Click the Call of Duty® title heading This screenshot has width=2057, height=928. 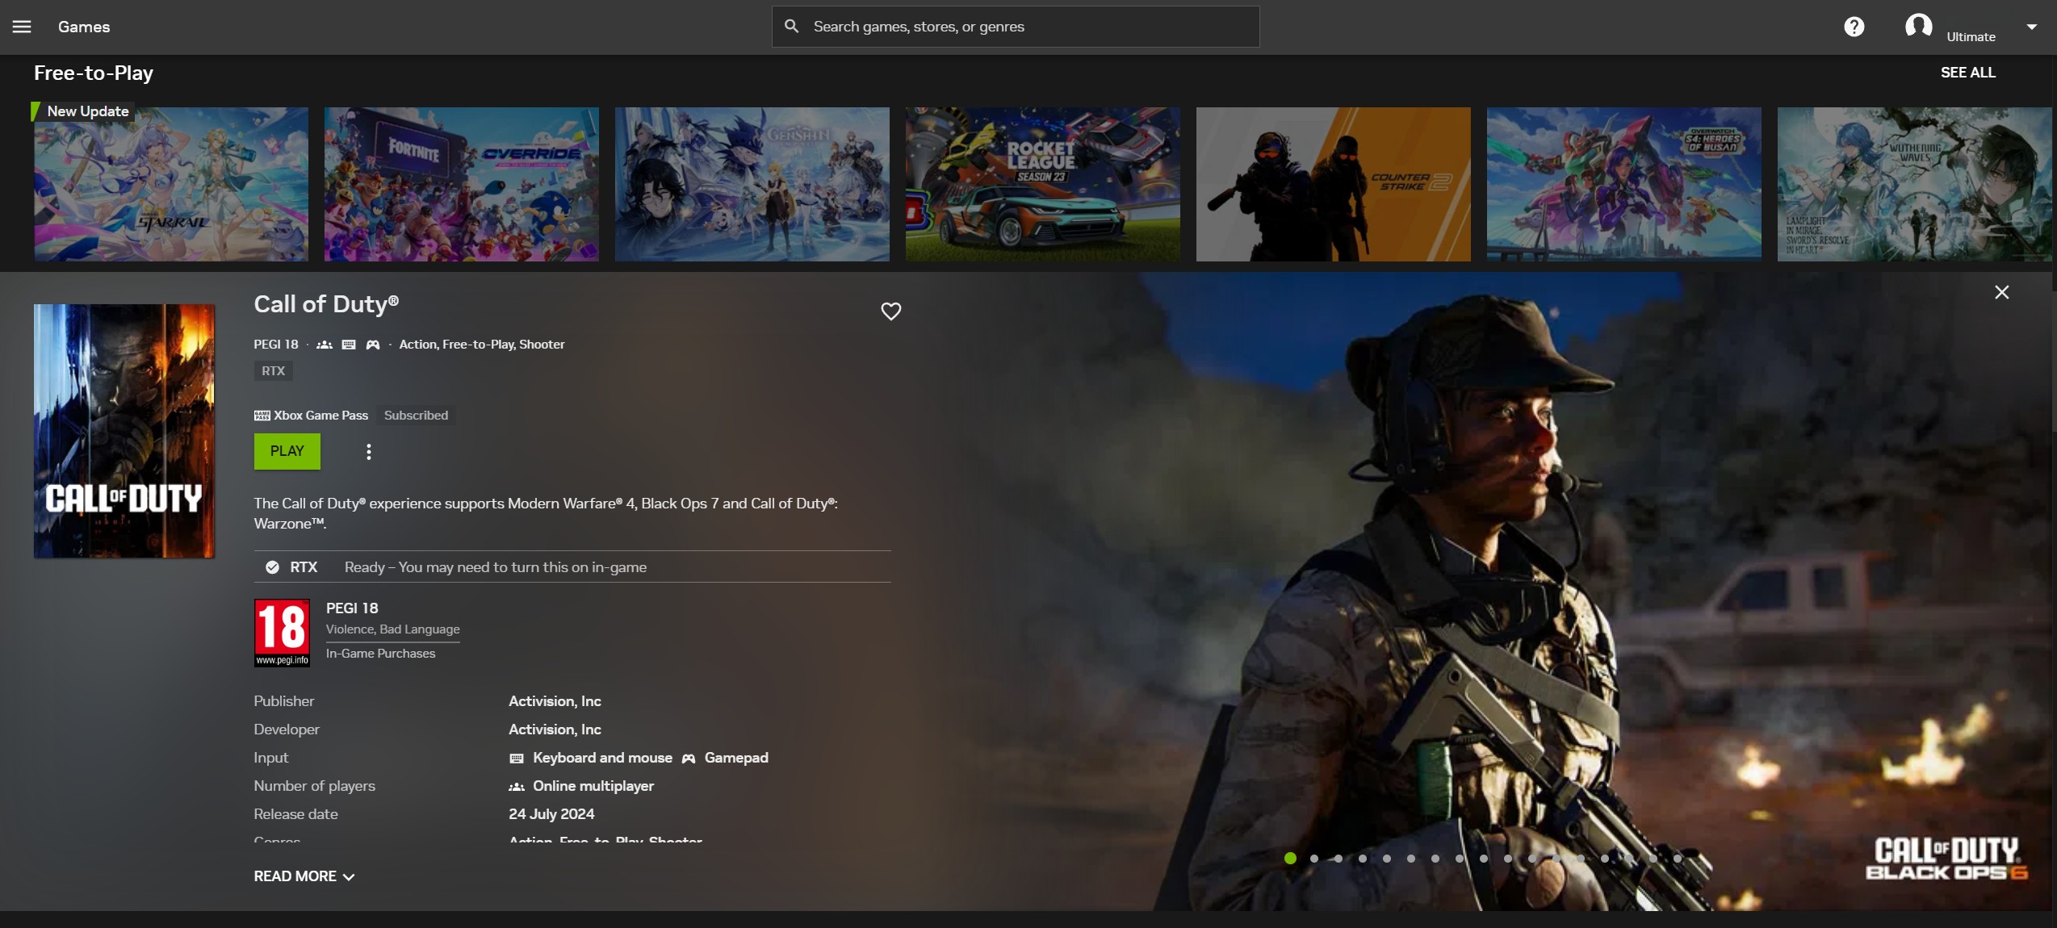click(x=326, y=304)
